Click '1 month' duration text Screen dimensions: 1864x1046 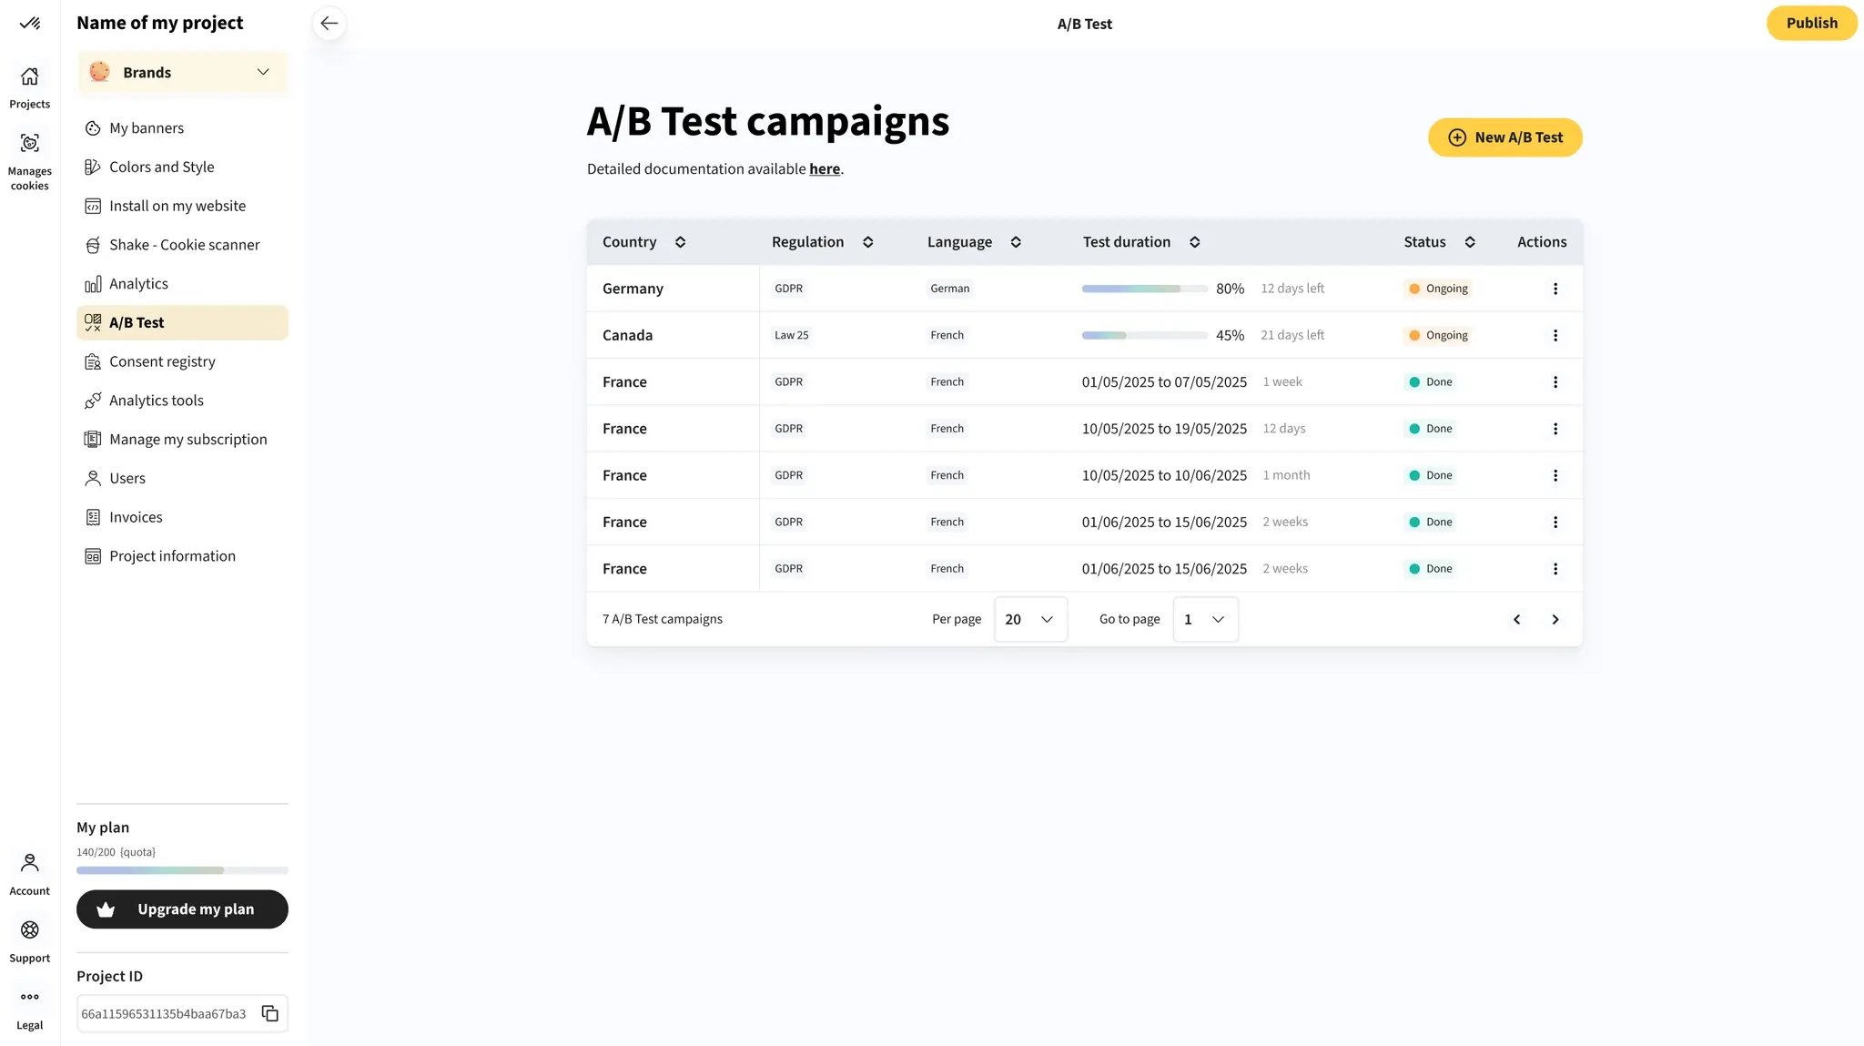click(1286, 475)
